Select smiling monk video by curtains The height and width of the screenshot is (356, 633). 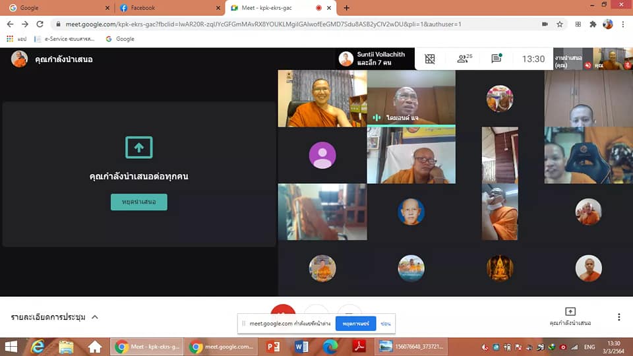pyautogui.click(x=322, y=98)
